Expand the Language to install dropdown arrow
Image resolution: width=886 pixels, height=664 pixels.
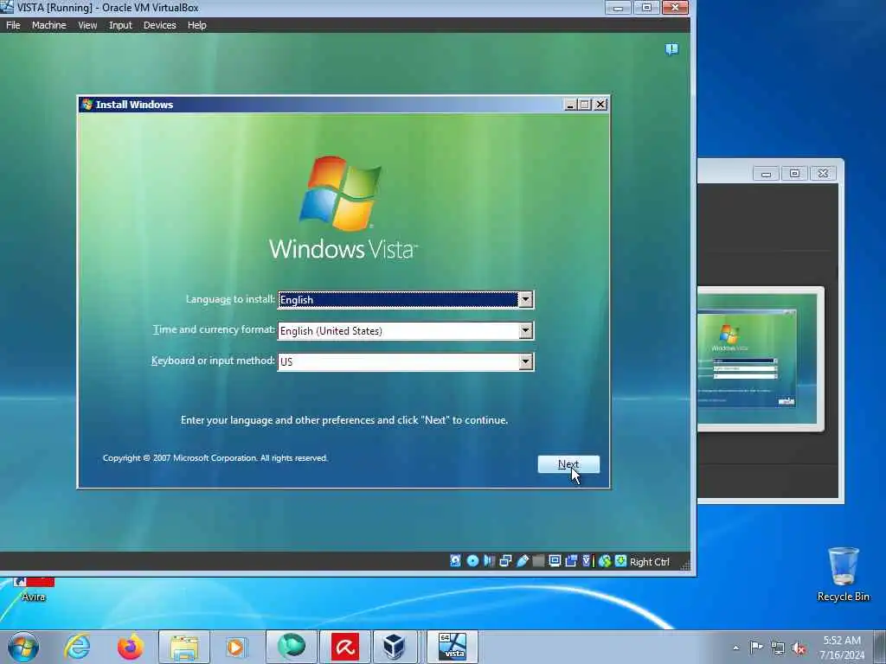click(x=525, y=300)
